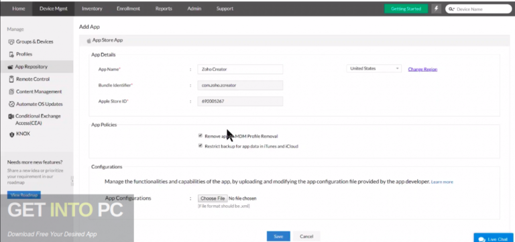Image resolution: width=515 pixels, height=242 pixels.
Task: Open the Device Mgmt tab
Action: (53, 9)
